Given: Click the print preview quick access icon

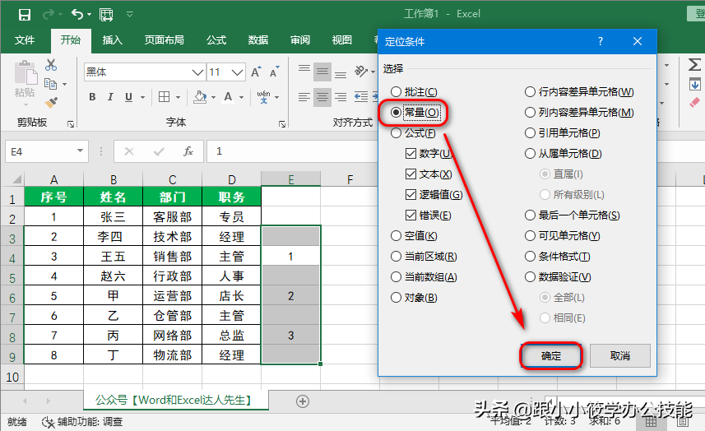Looking at the screenshot, I should [x=106, y=15].
